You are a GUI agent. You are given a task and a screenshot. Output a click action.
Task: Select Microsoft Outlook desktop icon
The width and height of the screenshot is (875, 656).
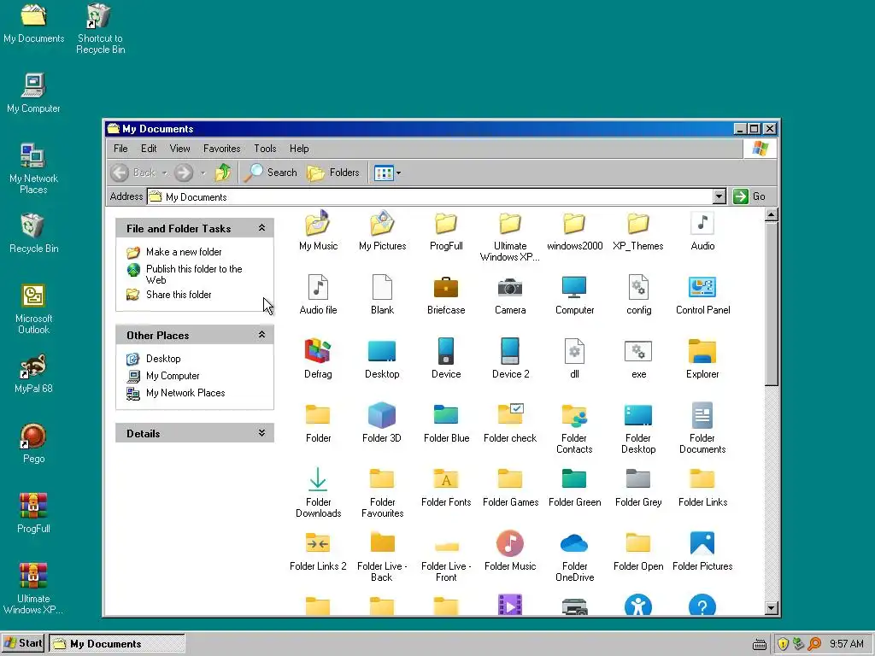point(33,309)
